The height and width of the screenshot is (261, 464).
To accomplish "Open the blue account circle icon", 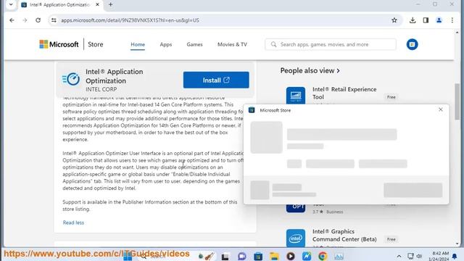I will [x=413, y=44].
